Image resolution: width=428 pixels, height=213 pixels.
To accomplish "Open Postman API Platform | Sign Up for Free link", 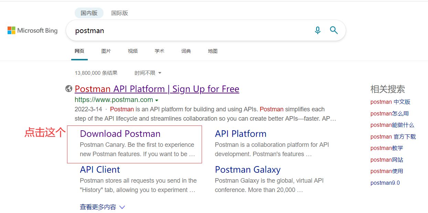I will coord(157,89).
